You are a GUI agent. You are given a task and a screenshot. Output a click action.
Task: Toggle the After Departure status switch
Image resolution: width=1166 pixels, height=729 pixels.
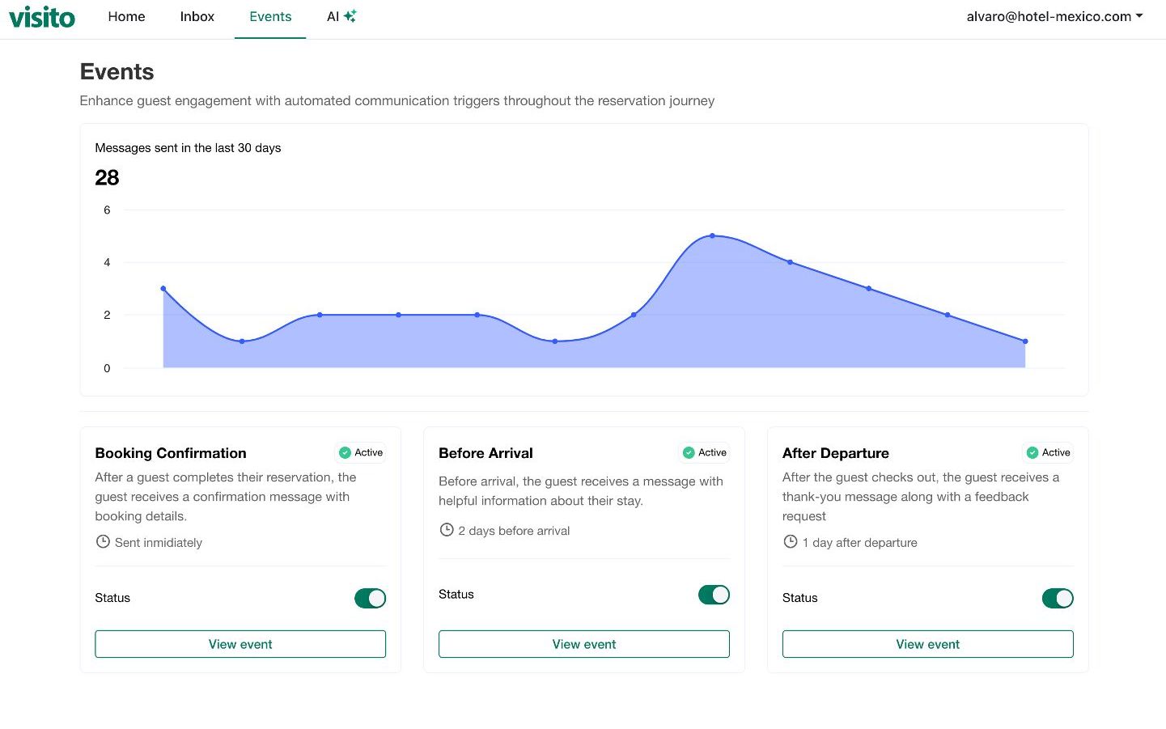[1058, 598]
